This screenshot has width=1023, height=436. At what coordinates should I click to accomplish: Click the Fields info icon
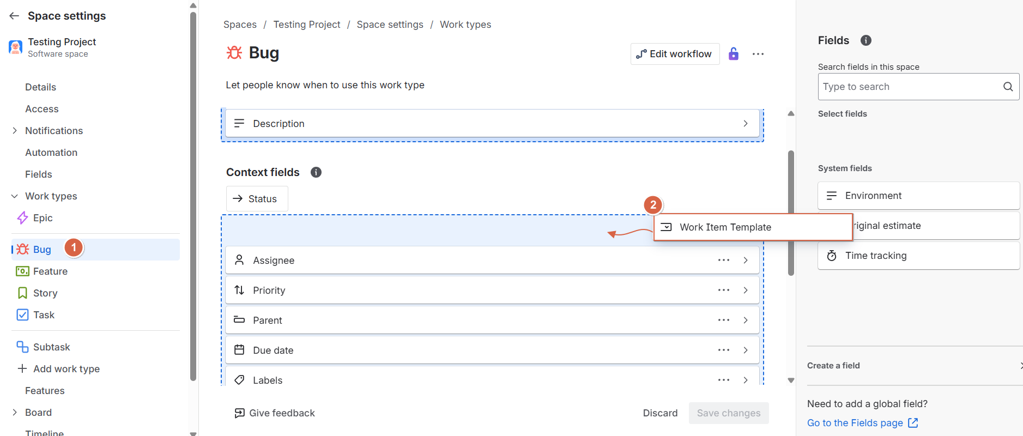(865, 40)
